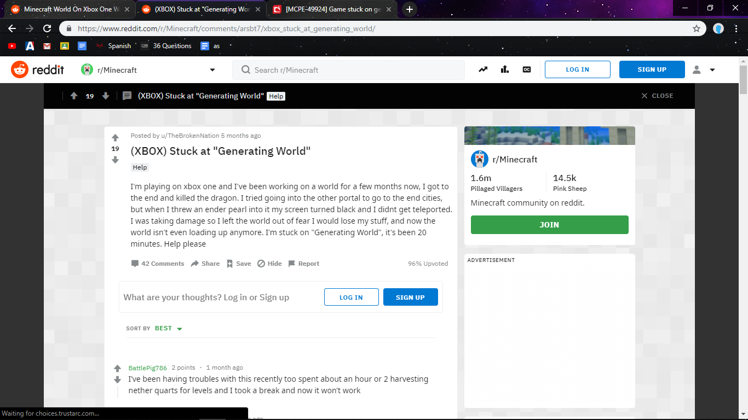The image size is (748, 420).
Task: Open the 36 Questions bookmark
Action: pyautogui.click(x=166, y=46)
